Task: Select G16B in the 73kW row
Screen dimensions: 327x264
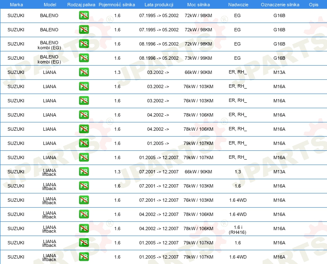Action: [279, 58]
